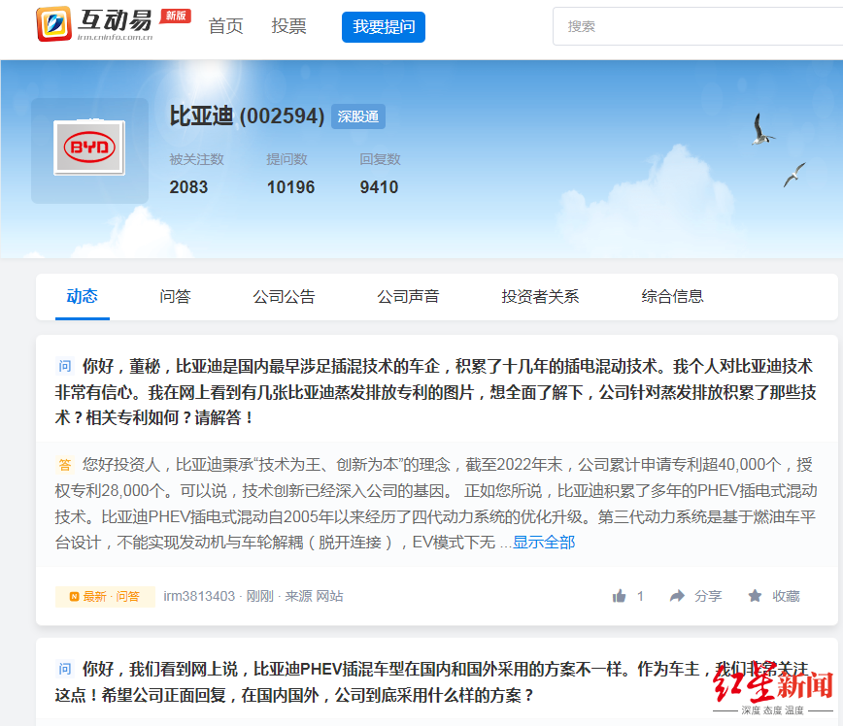Click the 最新 · 问答 tag
Image resolution: width=843 pixels, height=726 pixels.
point(105,597)
